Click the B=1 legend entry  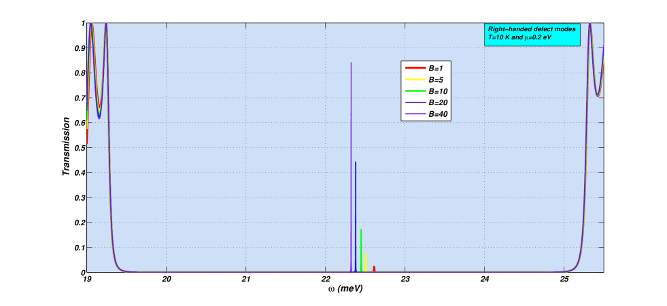[x=424, y=68]
